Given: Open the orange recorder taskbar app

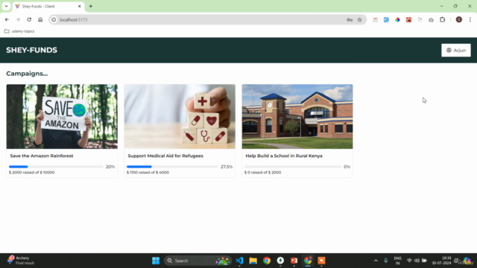Looking at the screenshot, I should [x=321, y=261].
